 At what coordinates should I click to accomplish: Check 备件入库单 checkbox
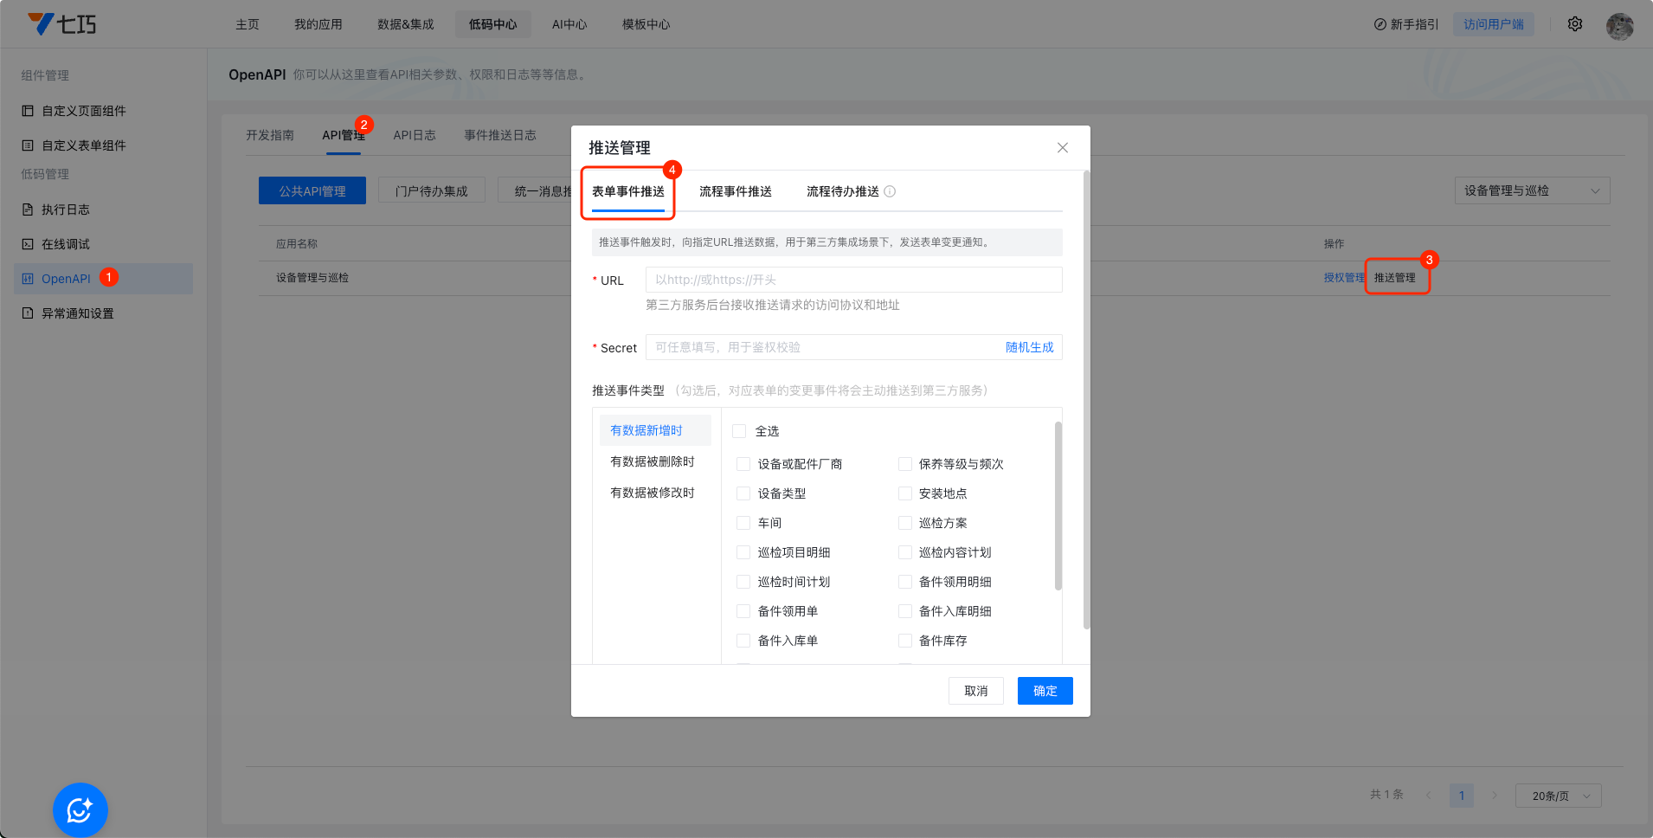click(743, 641)
